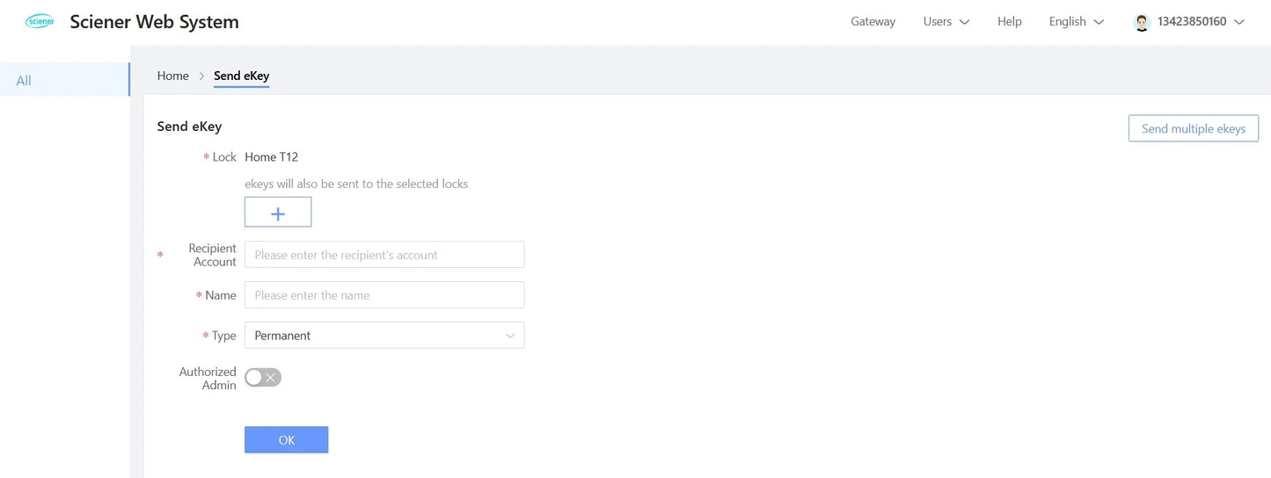Select the Home T12 lock name

(x=271, y=157)
